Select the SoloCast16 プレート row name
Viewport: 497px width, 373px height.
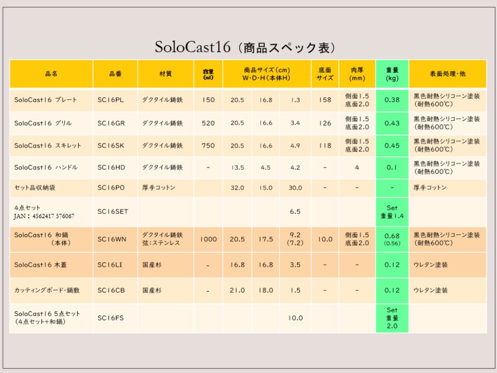(46, 99)
